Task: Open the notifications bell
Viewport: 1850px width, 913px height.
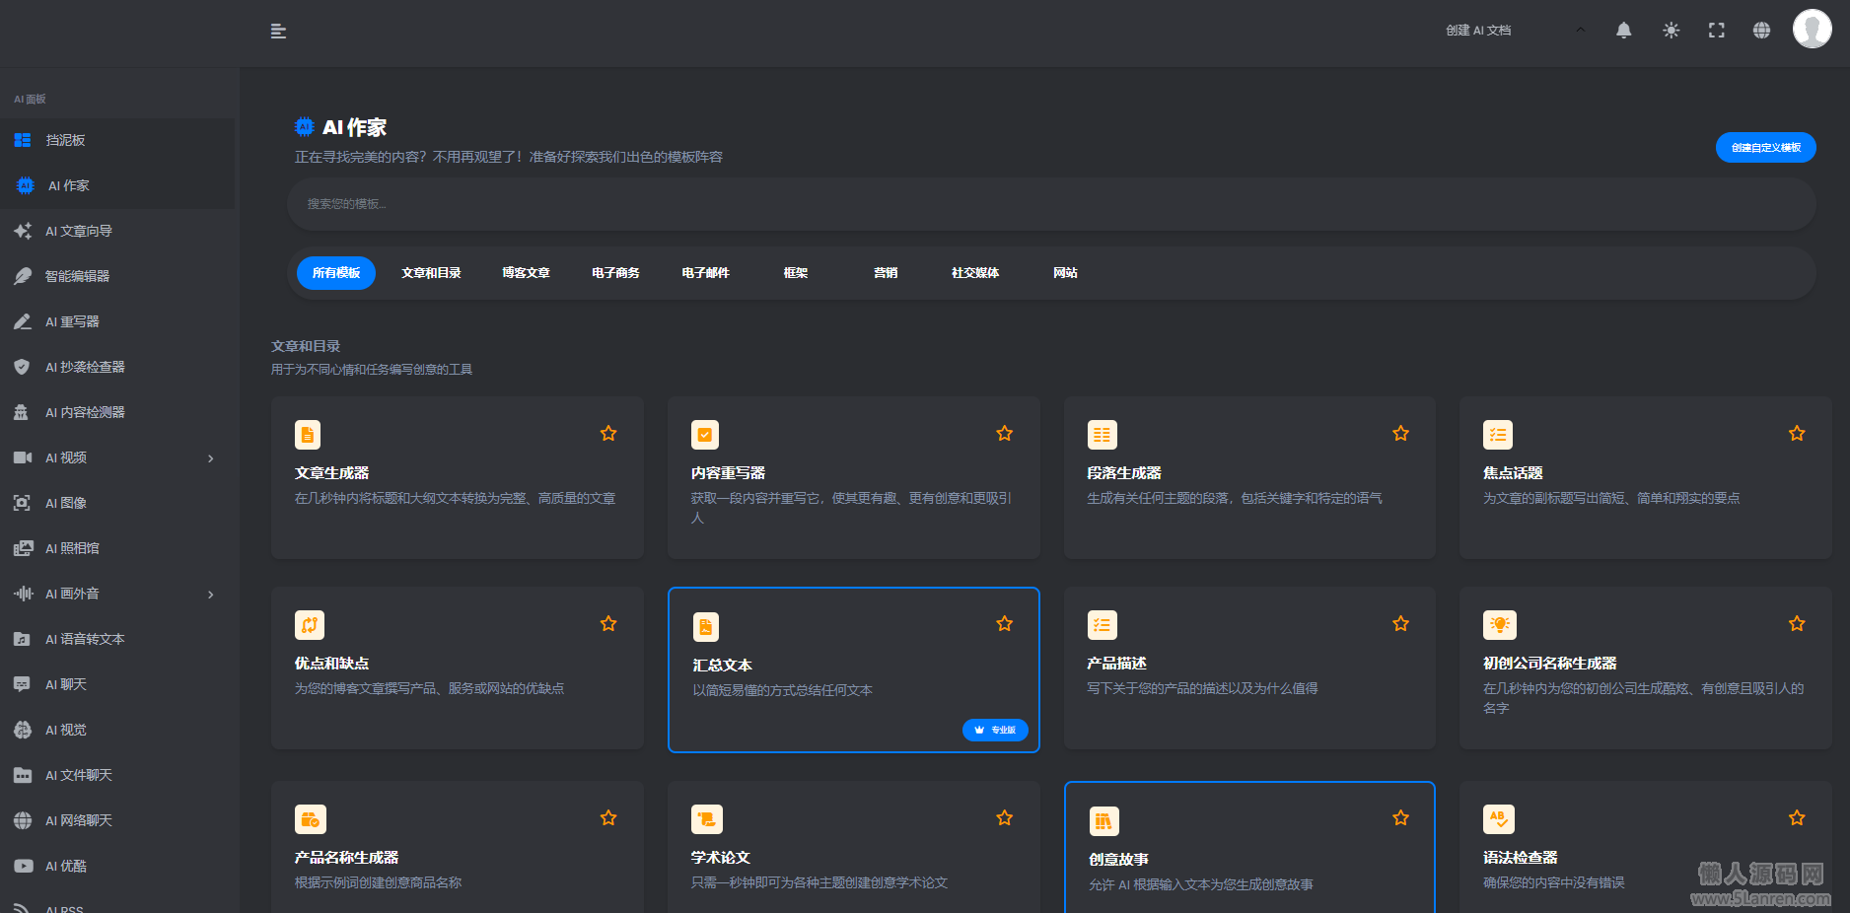Action: click(1623, 31)
